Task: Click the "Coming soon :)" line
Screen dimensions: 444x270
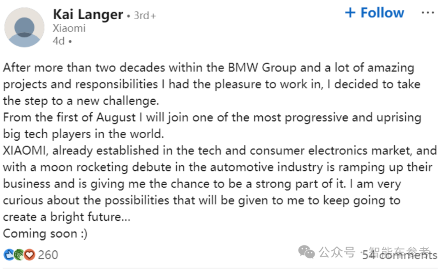Action: (45, 233)
